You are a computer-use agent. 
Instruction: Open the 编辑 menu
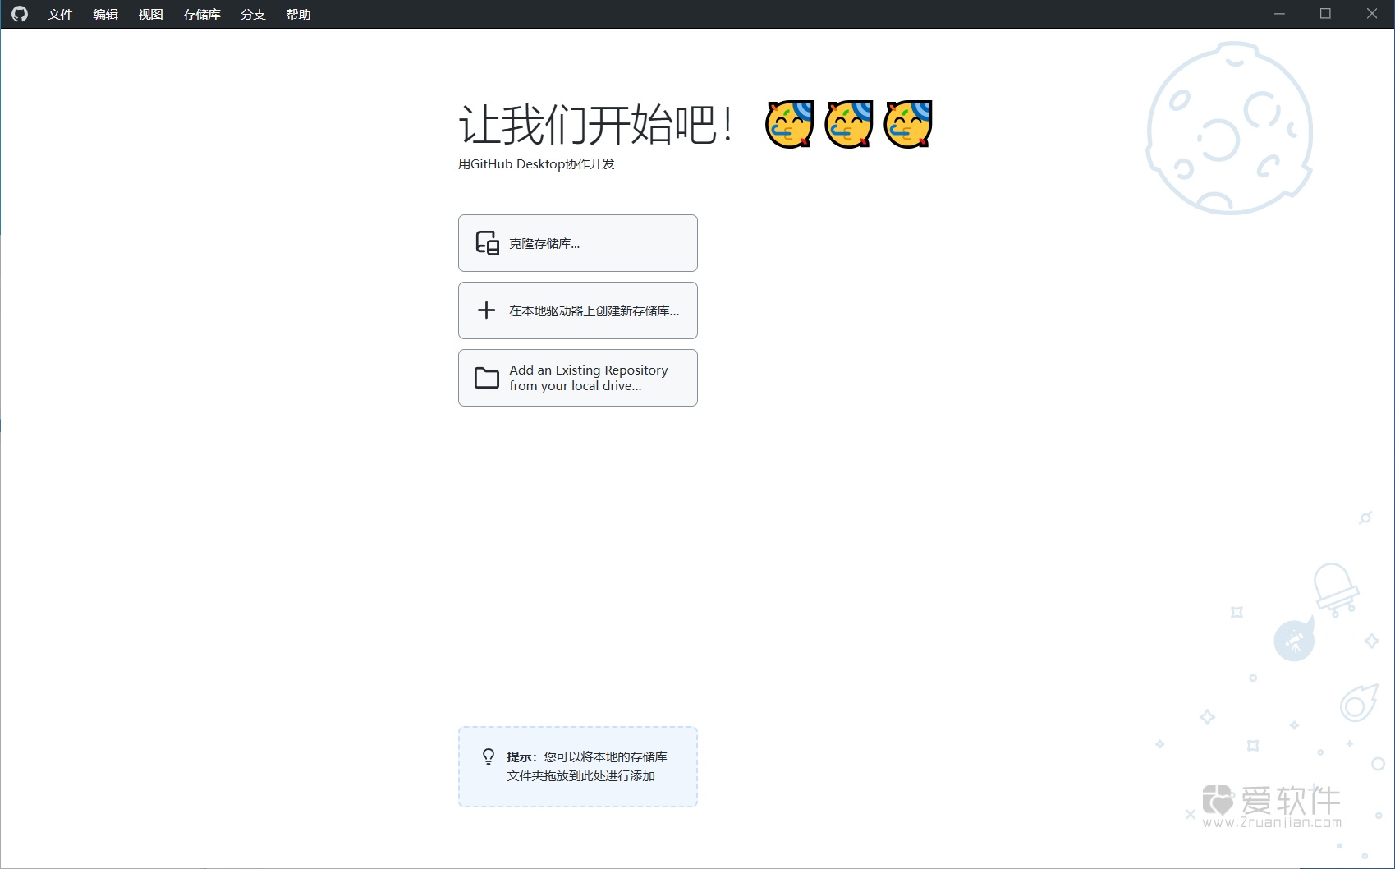pos(105,14)
